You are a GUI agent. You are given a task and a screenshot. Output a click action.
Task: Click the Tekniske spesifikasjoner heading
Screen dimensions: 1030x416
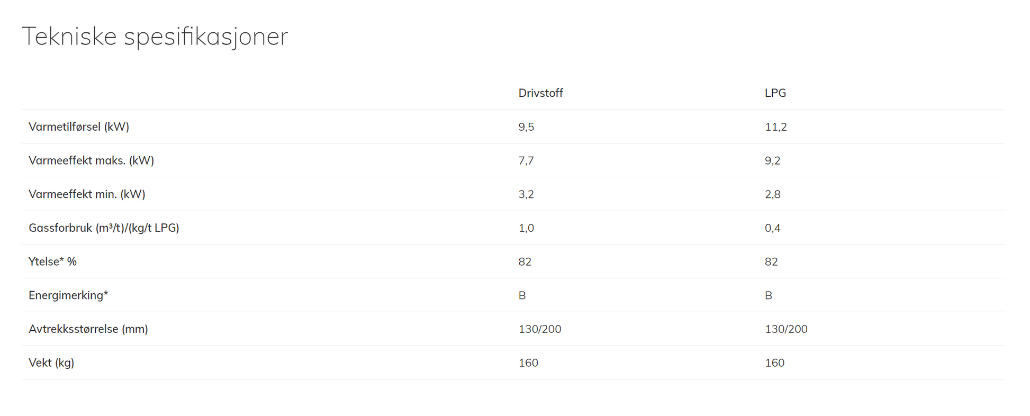(155, 37)
